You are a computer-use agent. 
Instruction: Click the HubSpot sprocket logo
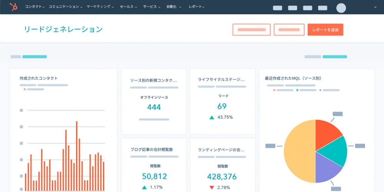tap(13, 7)
